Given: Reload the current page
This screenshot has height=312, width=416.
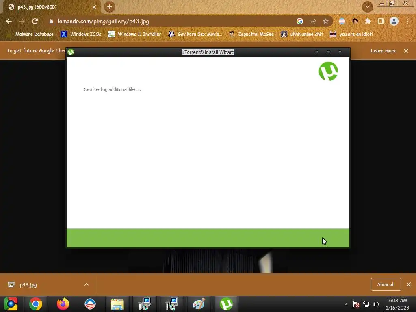Looking at the screenshot, I should [x=35, y=21].
